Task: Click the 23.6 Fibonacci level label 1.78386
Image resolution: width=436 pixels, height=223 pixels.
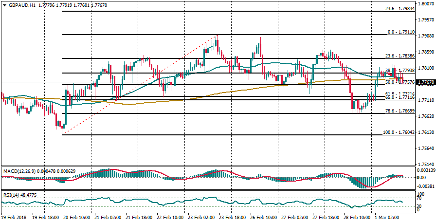Action: (400, 56)
